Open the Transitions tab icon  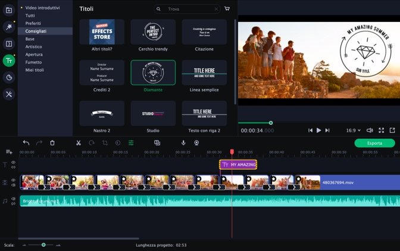click(9, 44)
